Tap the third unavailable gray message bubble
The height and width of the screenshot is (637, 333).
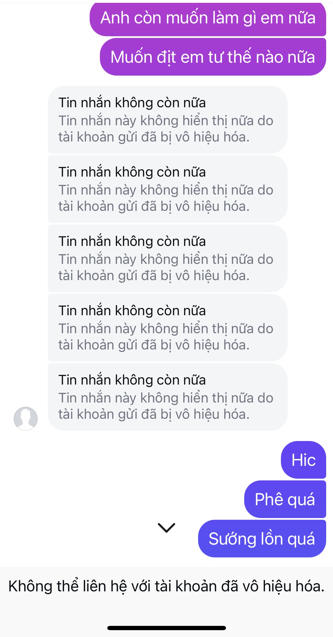pyautogui.click(x=167, y=258)
